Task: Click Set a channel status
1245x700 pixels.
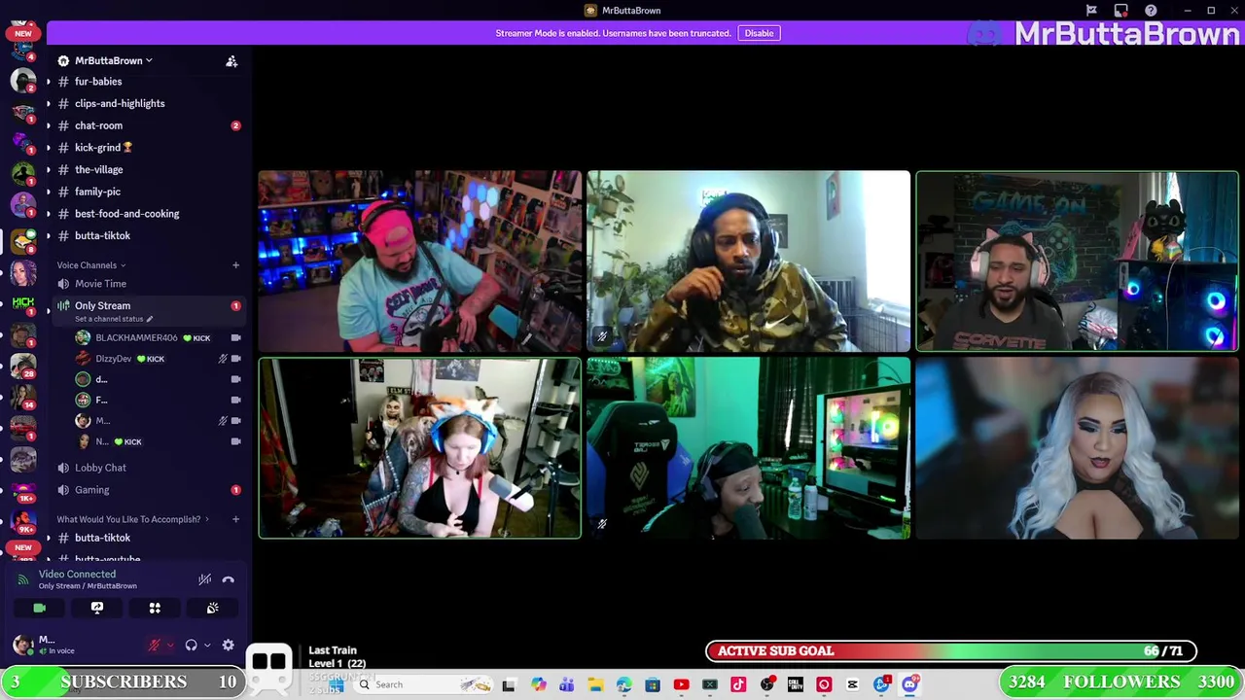Action: click(114, 319)
